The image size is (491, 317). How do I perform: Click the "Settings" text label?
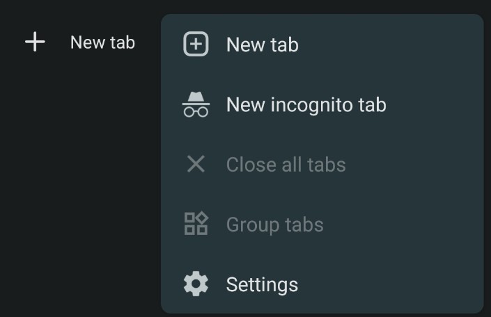click(x=262, y=284)
